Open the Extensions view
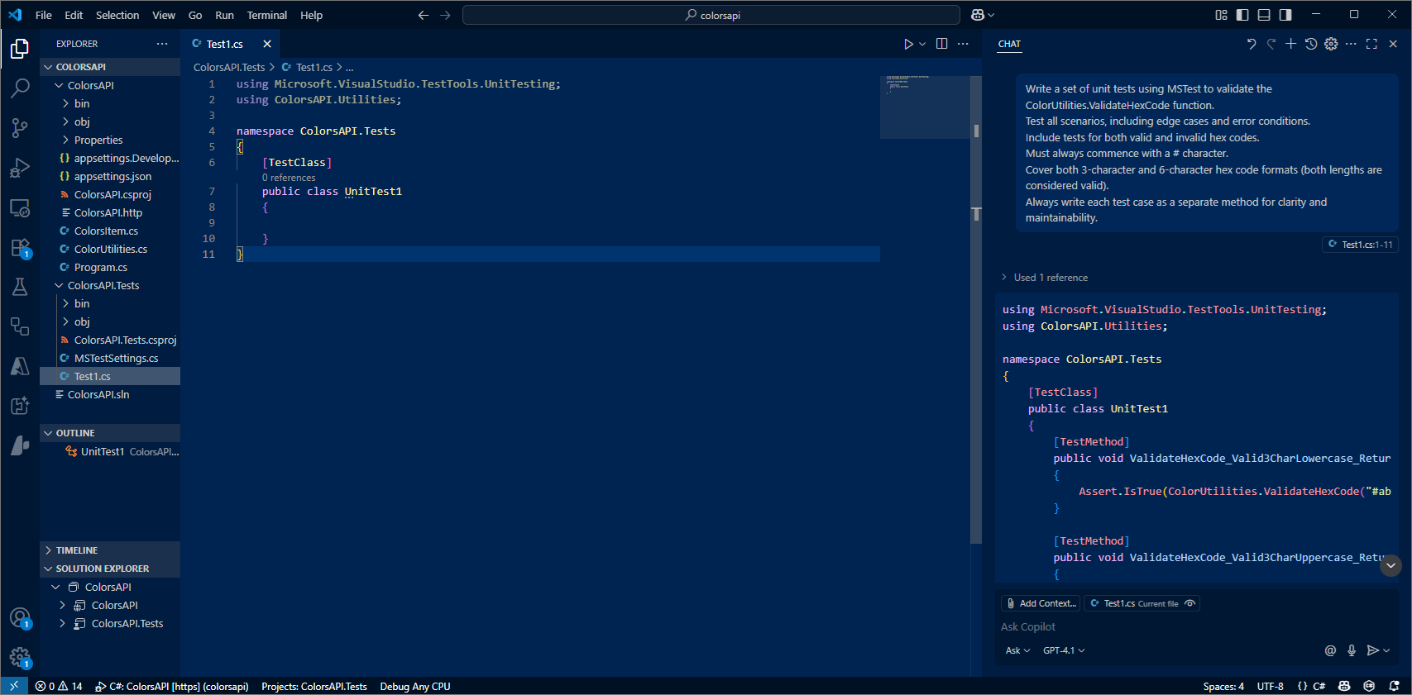Image resolution: width=1412 pixels, height=695 pixels. 20,248
